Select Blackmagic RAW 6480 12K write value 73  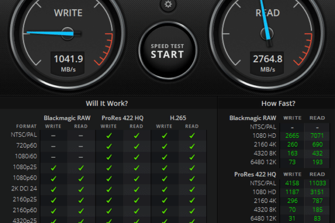(x=292, y=162)
